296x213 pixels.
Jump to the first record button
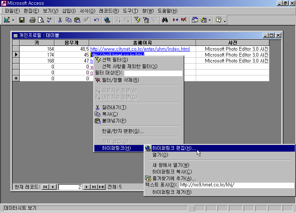tap(46, 187)
